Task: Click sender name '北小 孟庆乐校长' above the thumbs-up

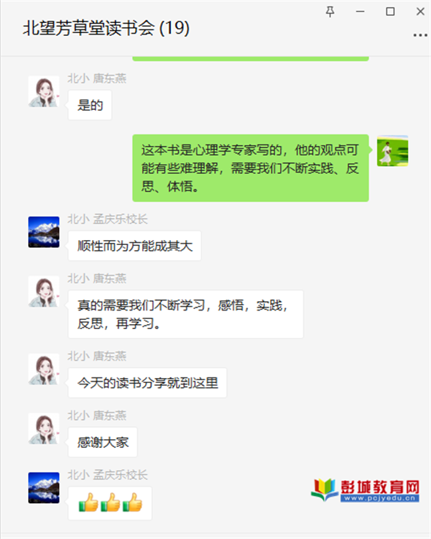Action: pos(107,475)
